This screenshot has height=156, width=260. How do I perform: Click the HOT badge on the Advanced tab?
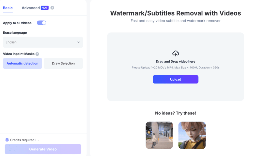pos(45,8)
